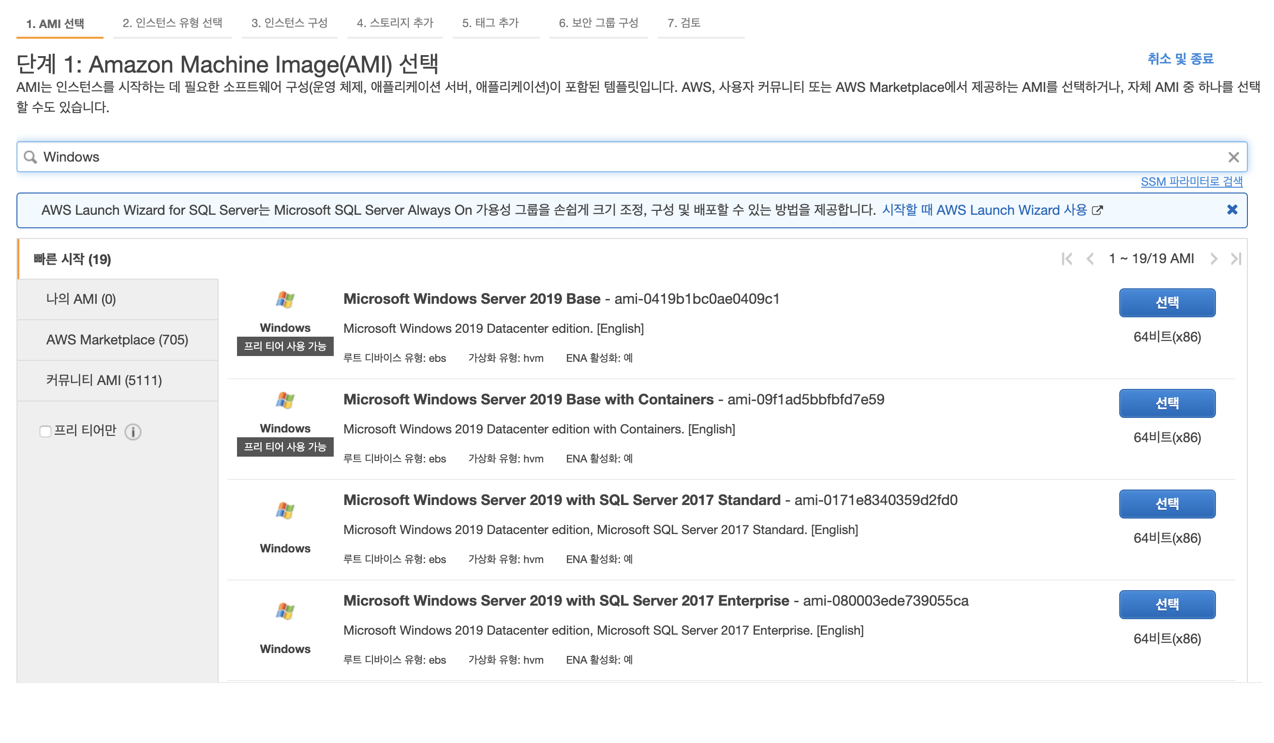Click Windows logo of SQL Server 2017 Enterprise
Screen dimensions: 1274x743
point(285,611)
